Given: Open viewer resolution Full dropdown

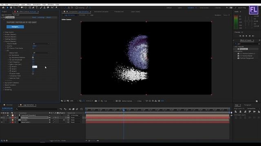Looking at the screenshot, I should [109, 101].
